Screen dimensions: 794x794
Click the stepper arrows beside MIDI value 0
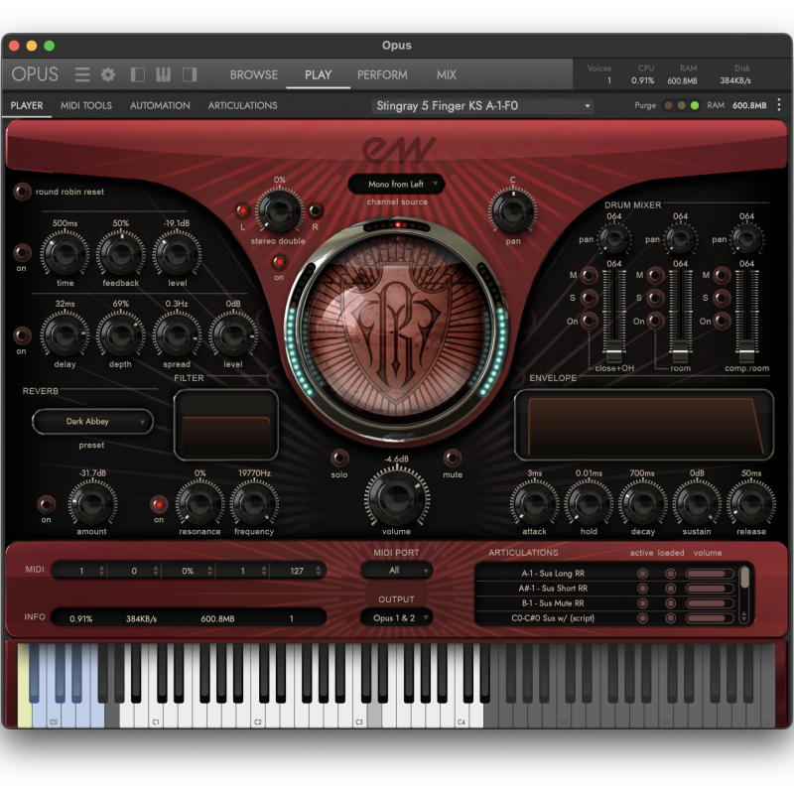[x=156, y=571]
